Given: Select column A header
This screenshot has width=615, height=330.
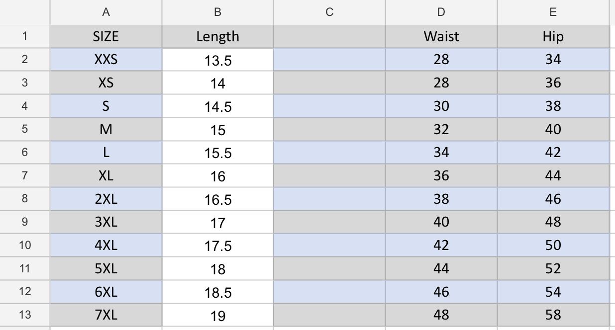Looking at the screenshot, I should pyautogui.click(x=105, y=12).
